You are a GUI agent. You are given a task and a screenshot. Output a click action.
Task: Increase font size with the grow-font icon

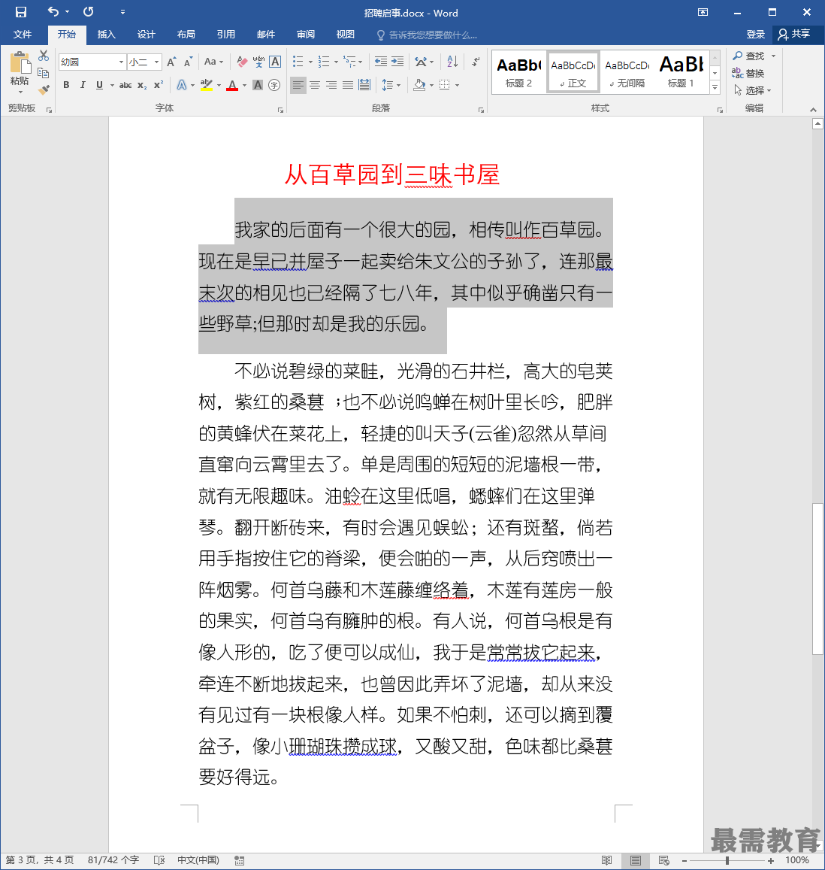pyautogui.click(x=171, y=62)
